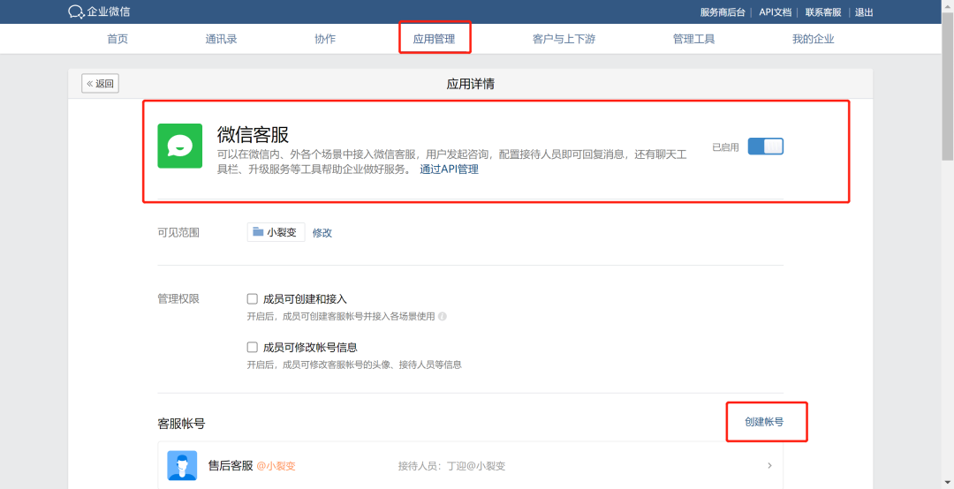
Task: Click the 微信客服 title
Action: (x=254, y=134)
